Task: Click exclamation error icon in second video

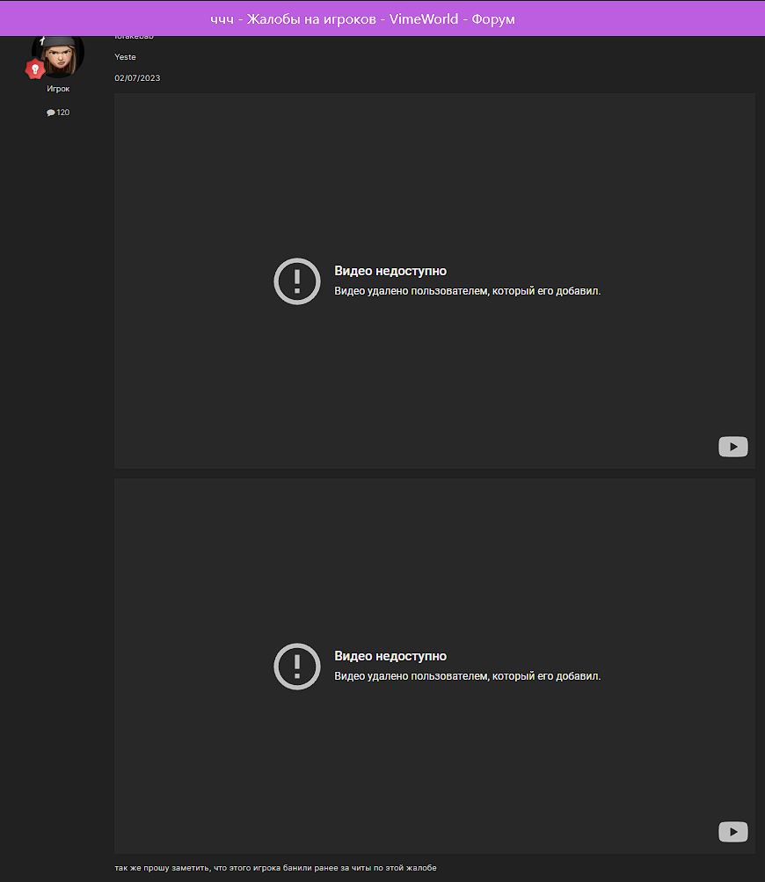Action: [x=297, y=667]
